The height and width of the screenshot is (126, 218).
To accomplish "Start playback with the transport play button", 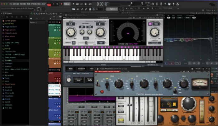I will (53, 4).
